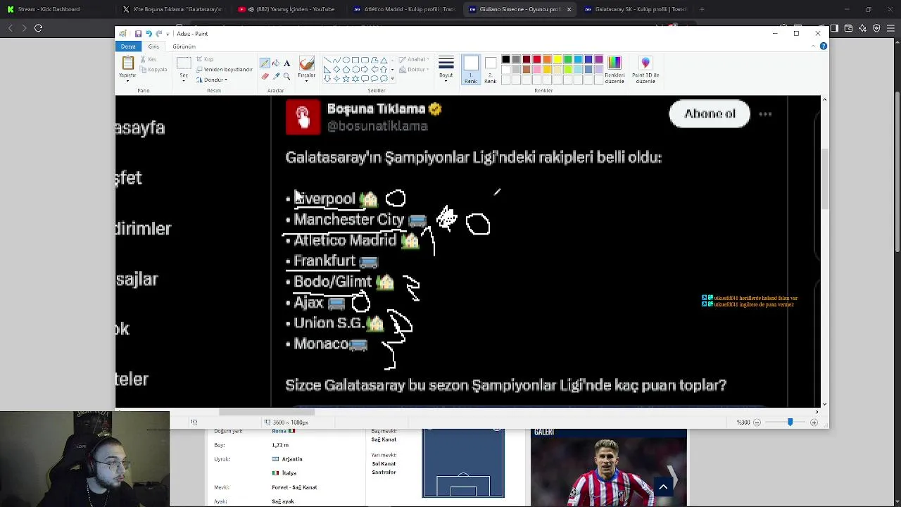Viewport: 901px width, 507px height.
Task: Adjust the Paint zoom slider handle
Action: (x=790, y=423)
